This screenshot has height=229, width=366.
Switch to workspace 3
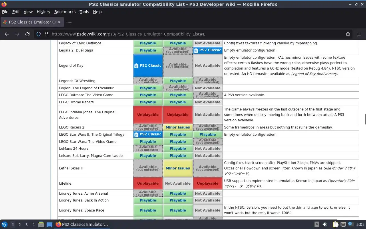pos(26,225)
